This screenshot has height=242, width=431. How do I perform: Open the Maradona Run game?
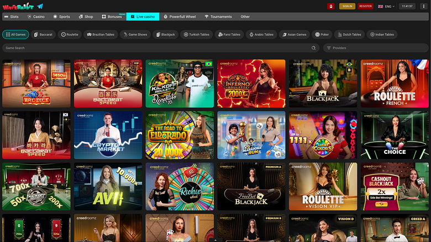coord(251,135)
